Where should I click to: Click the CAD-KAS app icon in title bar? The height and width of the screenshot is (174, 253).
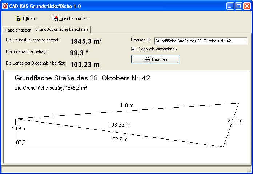coord(5,6)
